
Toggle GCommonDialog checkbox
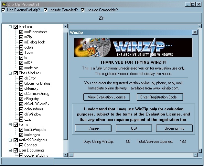coord(21,83)
